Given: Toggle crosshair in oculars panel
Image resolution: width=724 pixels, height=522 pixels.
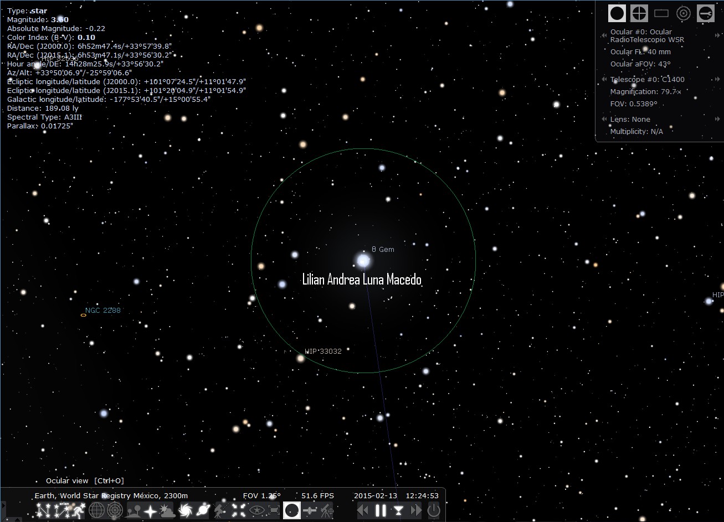Looking at the screenshot, I should tap(639, 13).
